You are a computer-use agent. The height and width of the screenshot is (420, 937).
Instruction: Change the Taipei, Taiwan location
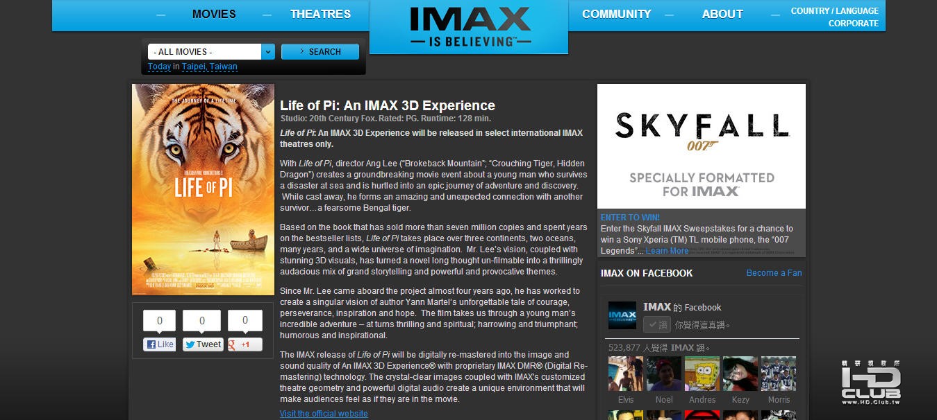(x=210, y=67)
